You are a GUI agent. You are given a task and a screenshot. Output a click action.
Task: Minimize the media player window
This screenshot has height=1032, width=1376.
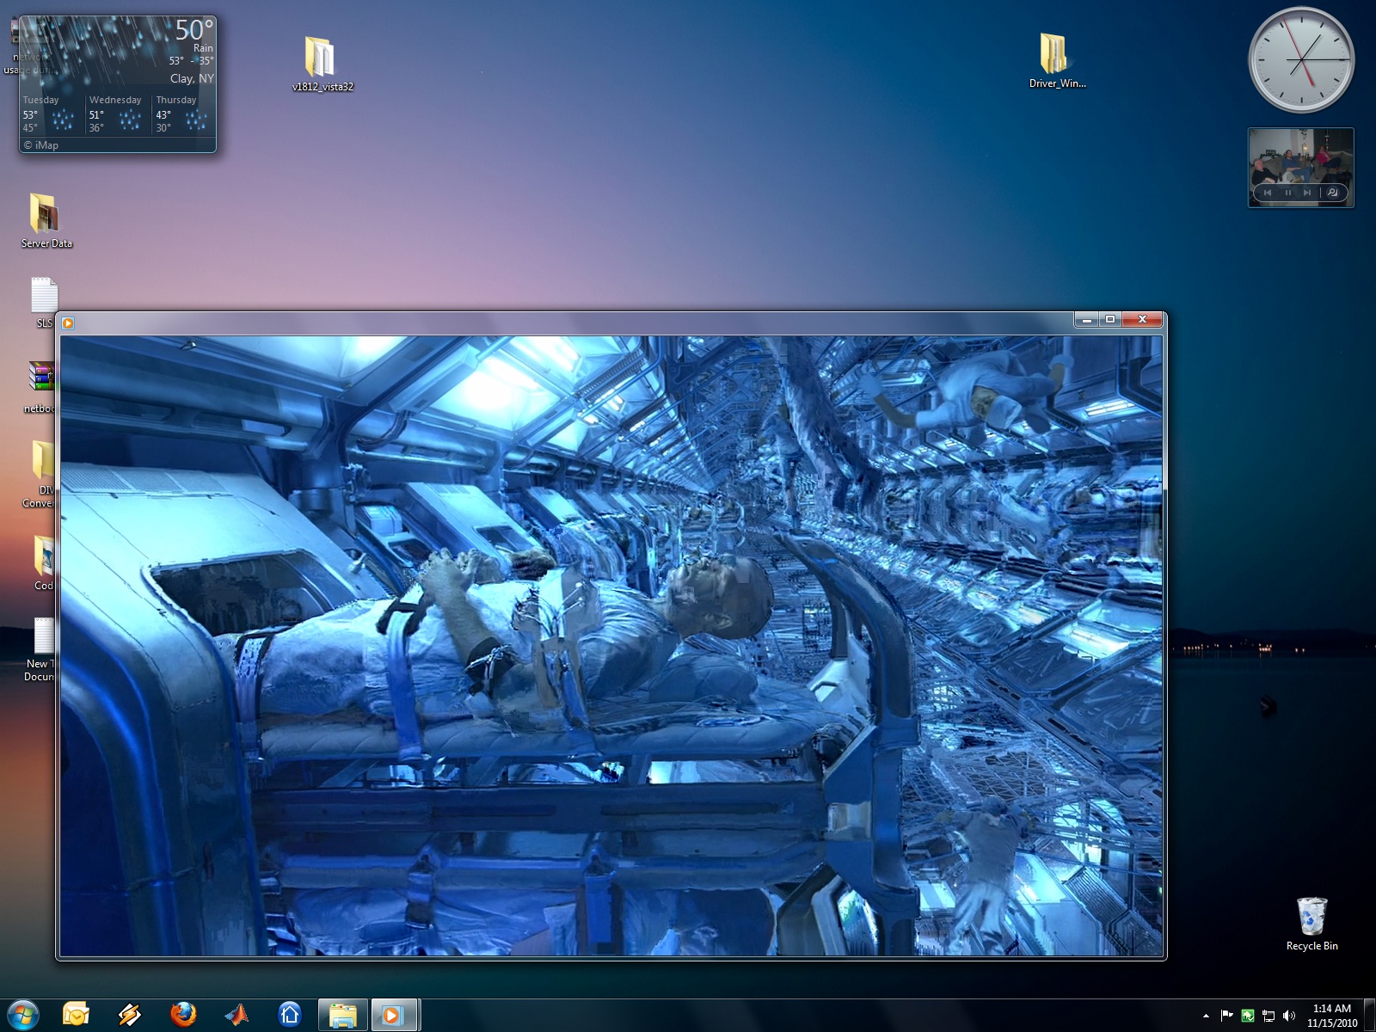point(1087,320)
